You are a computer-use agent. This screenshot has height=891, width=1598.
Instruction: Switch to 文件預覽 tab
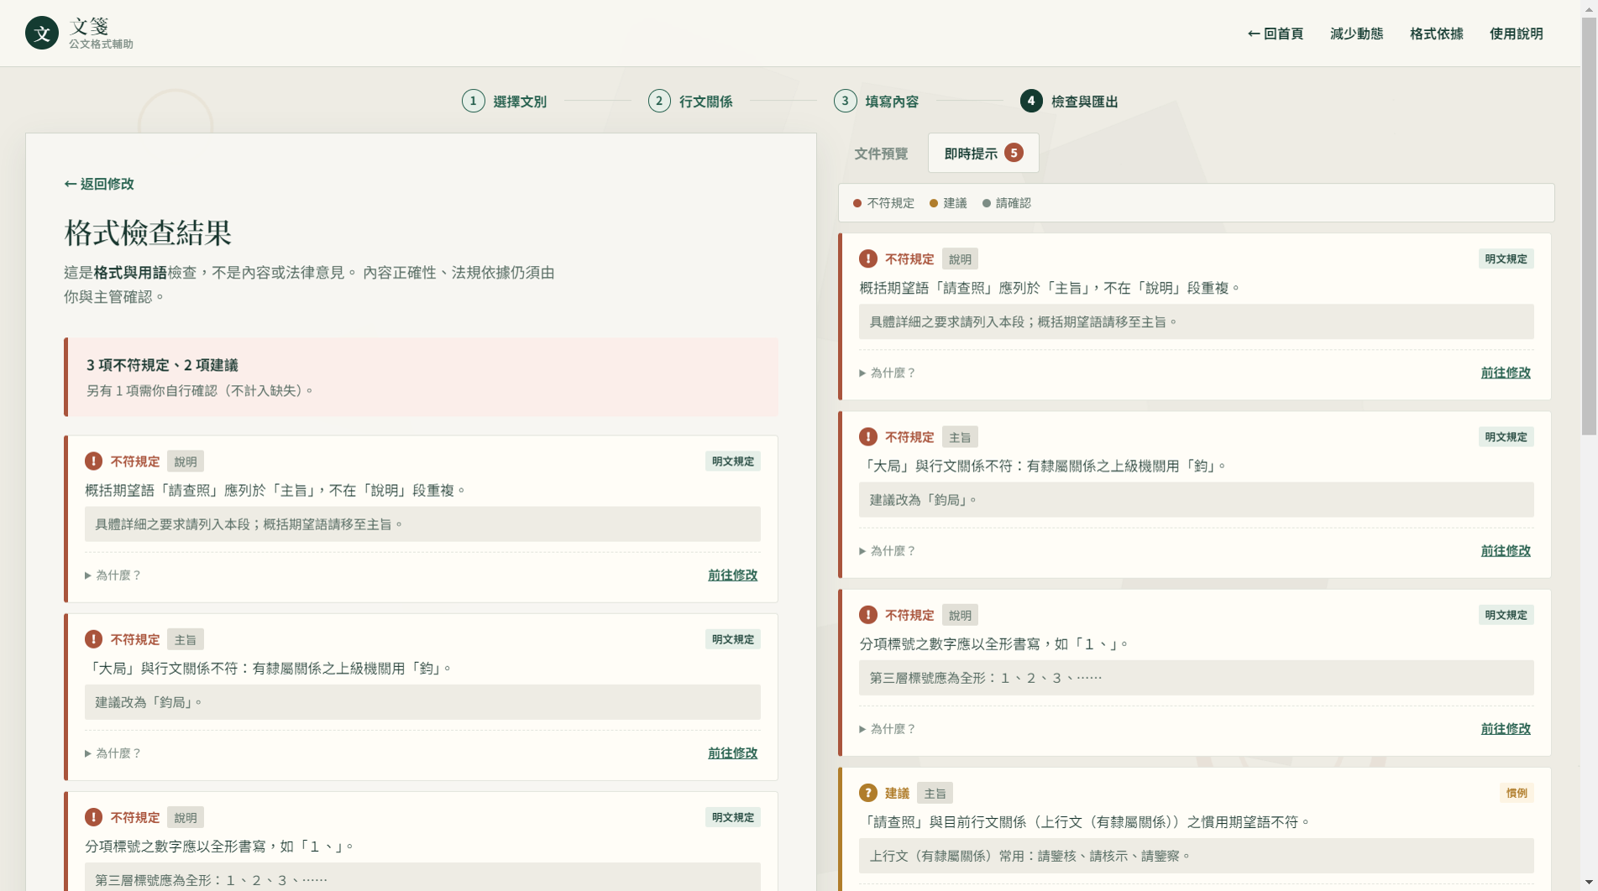[x=881, y=154]
